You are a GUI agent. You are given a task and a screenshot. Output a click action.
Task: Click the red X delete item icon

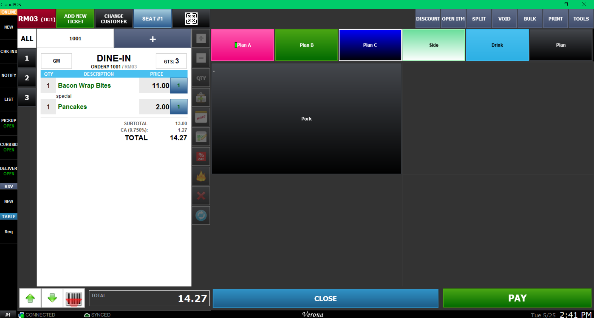tap(201, 196)
